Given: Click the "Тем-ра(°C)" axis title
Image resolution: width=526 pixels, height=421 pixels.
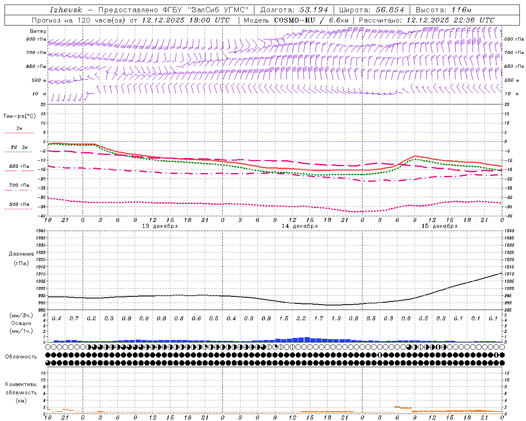Looking at the screenshot, I should 19,116.
